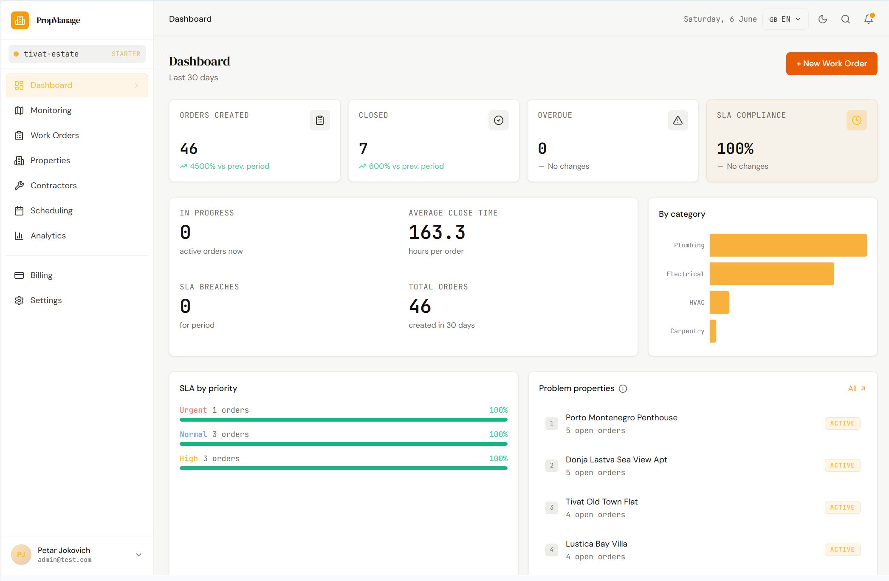Click the admin@test.com email text

[x=65, y=560]
